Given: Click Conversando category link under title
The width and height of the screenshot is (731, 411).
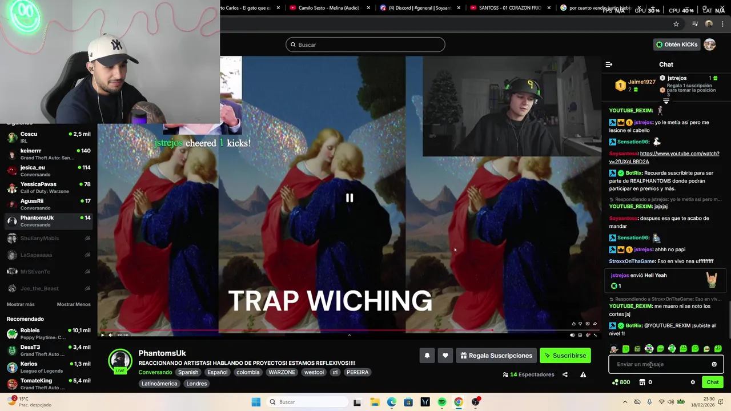Looking at the screenshot, I should pos(155,372).
